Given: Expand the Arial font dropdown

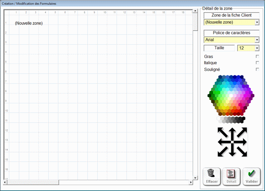Looking at the screenshot, I should [257, 40].
